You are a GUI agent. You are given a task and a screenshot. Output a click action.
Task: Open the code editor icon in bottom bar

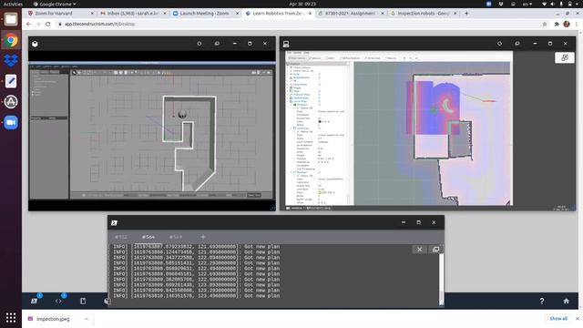tap(58, 301)
